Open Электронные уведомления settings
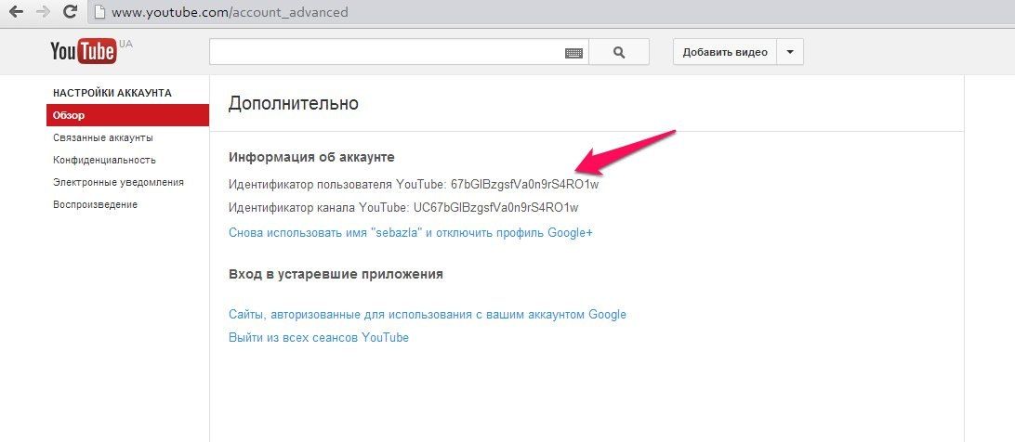 [118, 183]
